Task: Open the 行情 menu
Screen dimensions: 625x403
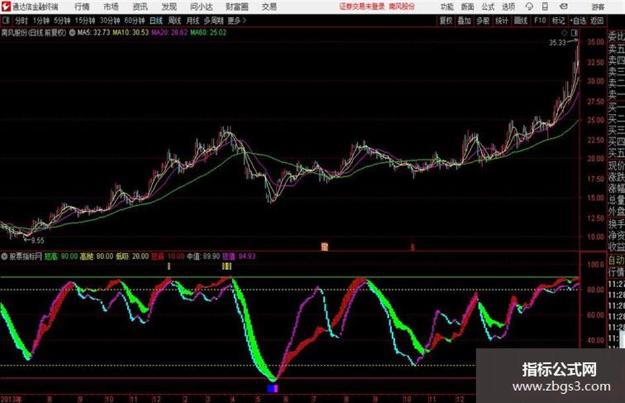Action: (x=82, y=7)
